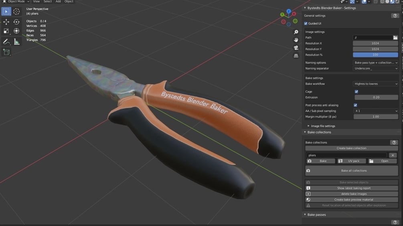Click the blue Z axis gizmo circle
The width and height of the screenshot is (403, 226).
click(289, 11)
